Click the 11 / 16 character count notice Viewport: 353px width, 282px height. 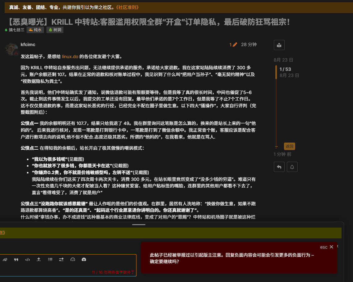pos(113,272)
